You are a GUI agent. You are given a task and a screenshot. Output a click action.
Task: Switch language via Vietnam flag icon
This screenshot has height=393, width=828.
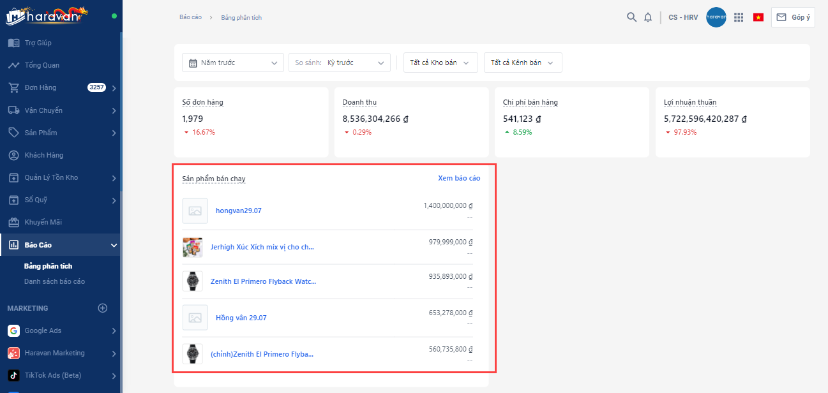point(758,17)
